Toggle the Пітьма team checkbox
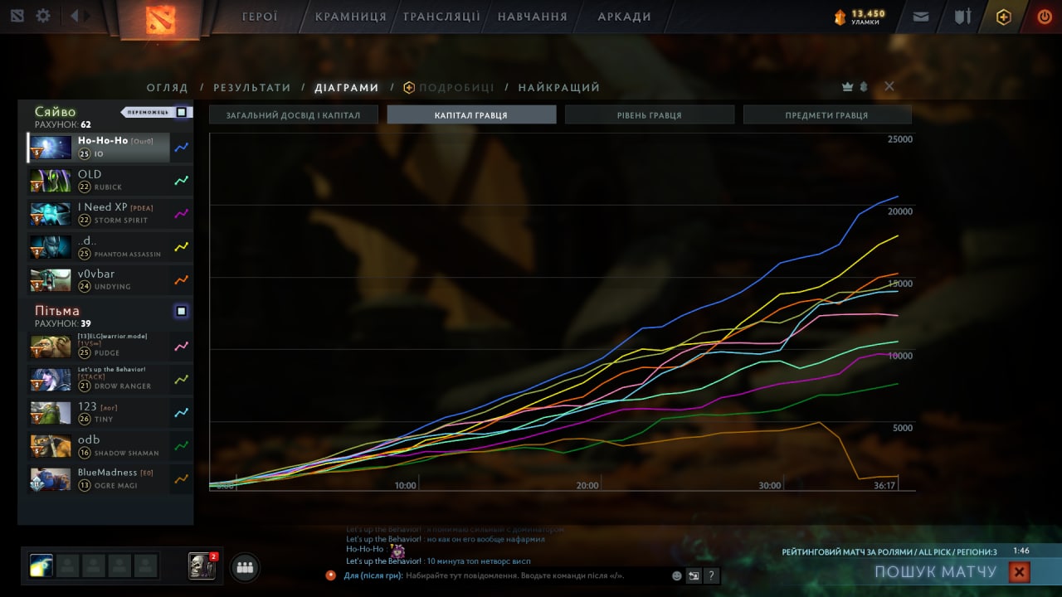Image resolution: width=1062 pixels, height=597 pixels. 182,311
